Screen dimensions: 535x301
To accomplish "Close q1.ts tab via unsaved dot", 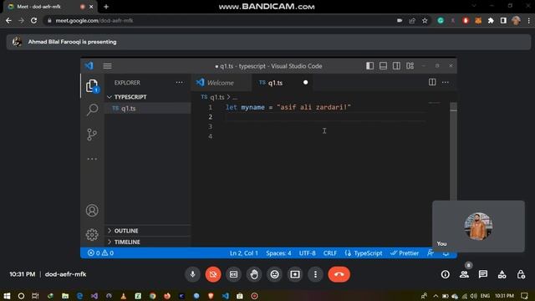I will pos(305,83).
